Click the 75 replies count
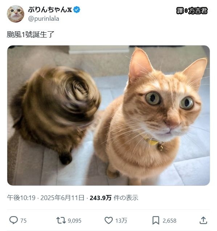 (23, 221)
